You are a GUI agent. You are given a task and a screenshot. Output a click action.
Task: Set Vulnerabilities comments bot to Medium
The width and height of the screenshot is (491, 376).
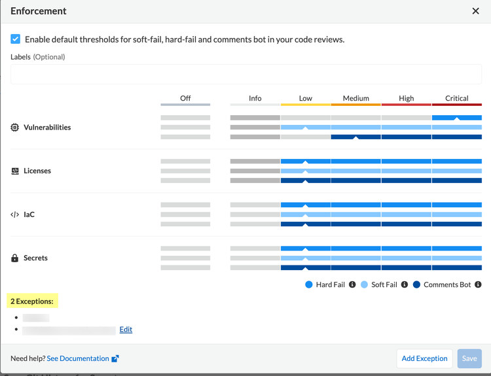(x=355, y=137)
